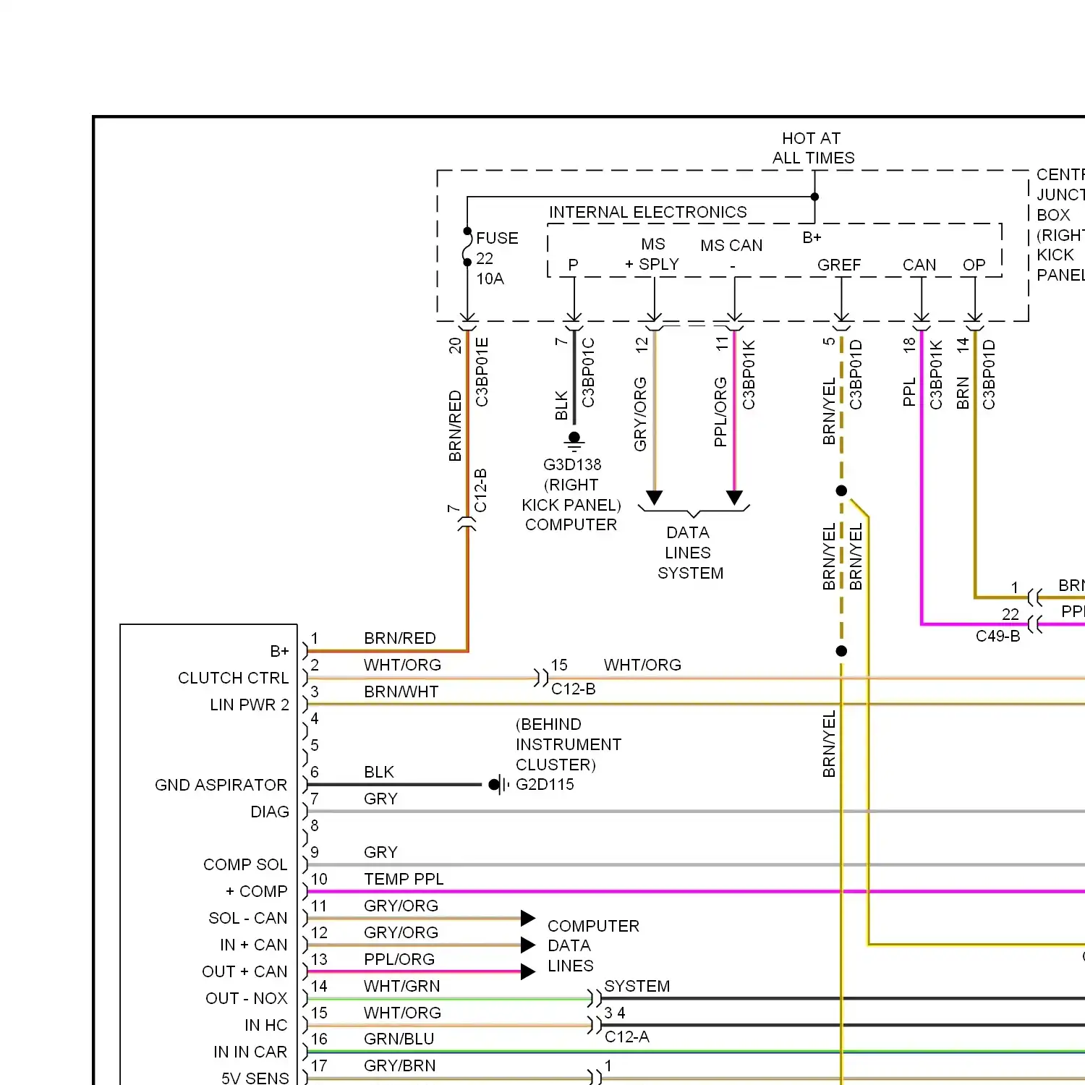The height and width of the screenshot is (1085, 1085).
Task: Select the "(BEHIND INSTRUMENT CLUSTER)" location text
Action: 569,744
